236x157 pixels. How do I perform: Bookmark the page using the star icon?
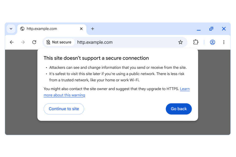(180, 42)
